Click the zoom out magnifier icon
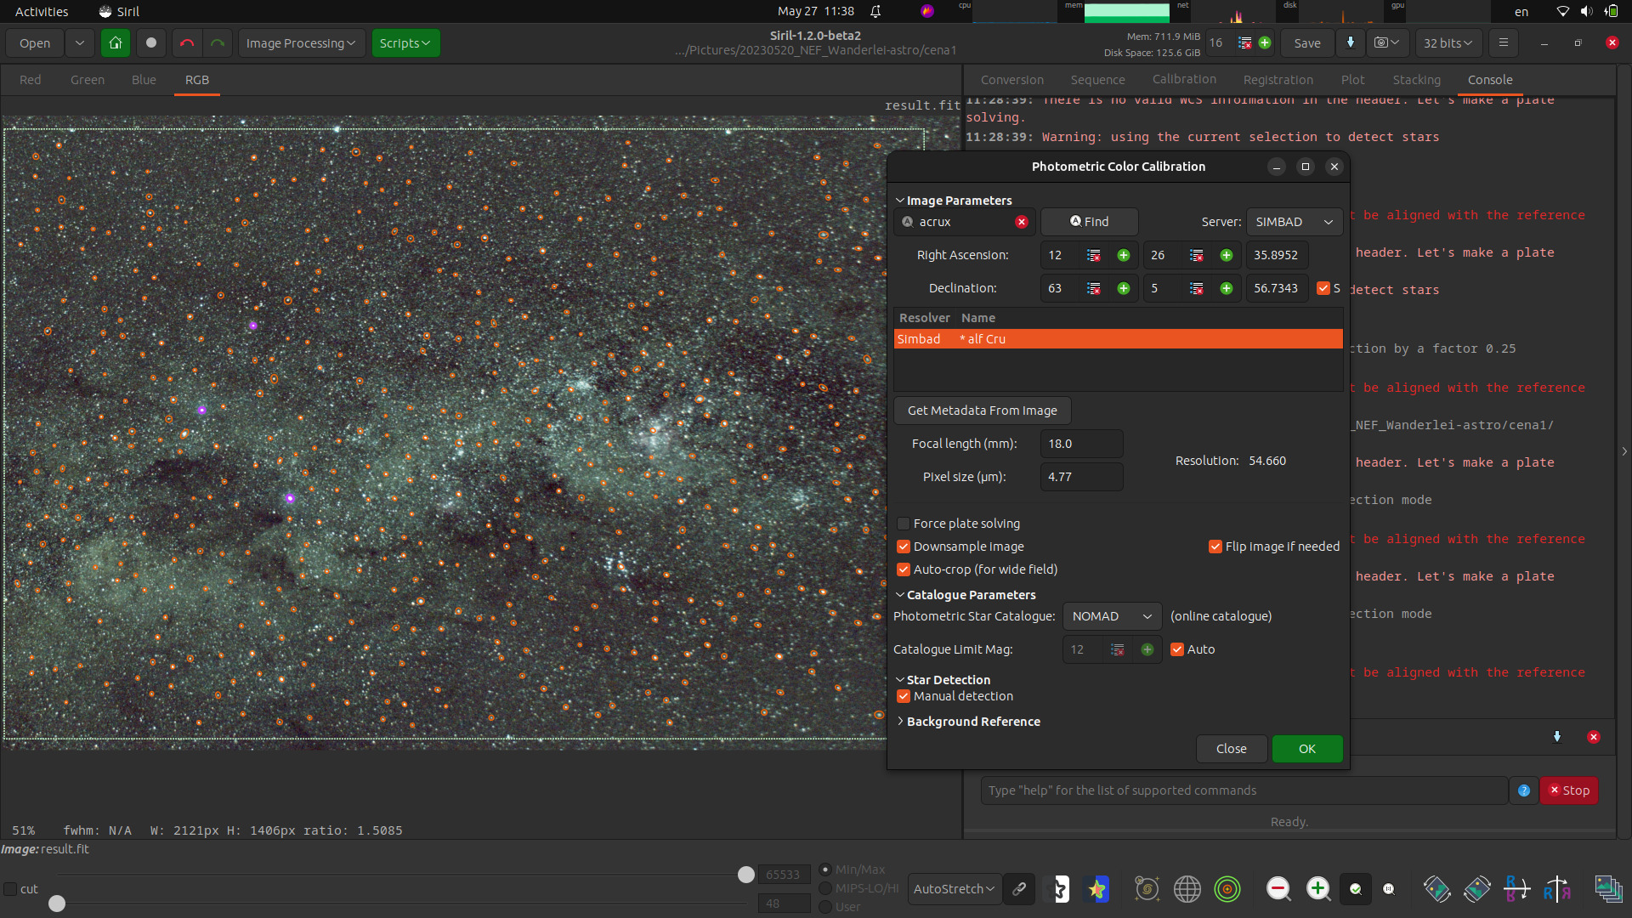 (x=1278, y=889)
